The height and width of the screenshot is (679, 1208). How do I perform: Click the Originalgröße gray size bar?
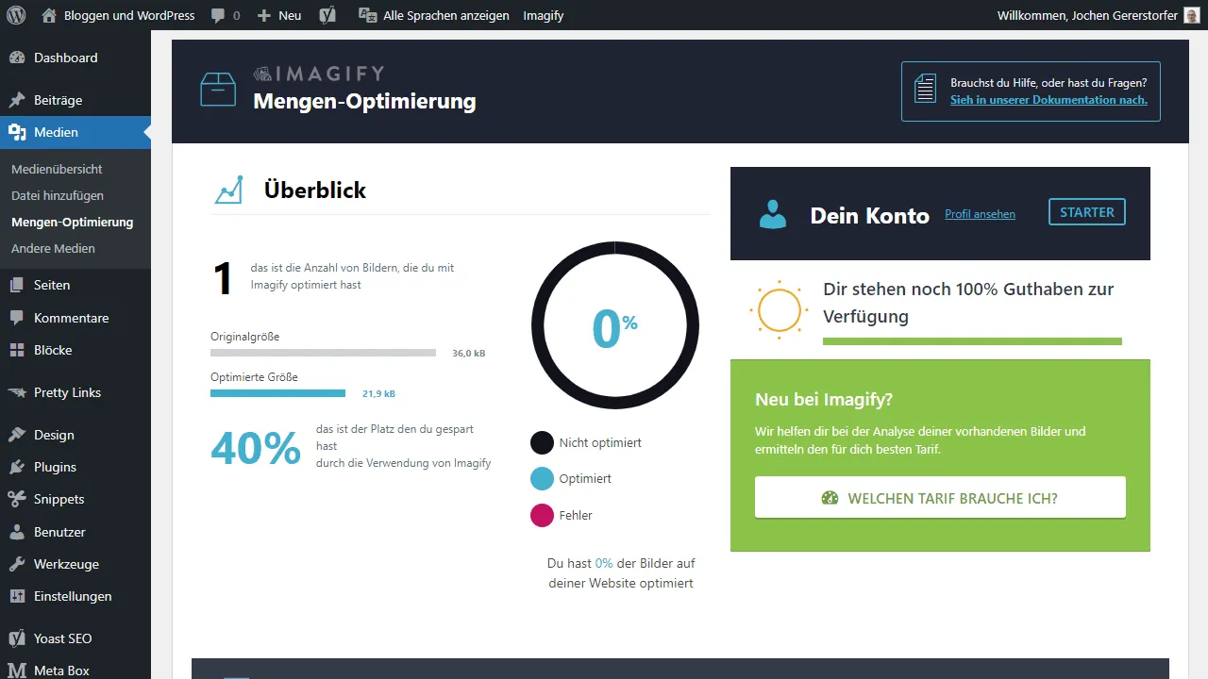point(323,353)
